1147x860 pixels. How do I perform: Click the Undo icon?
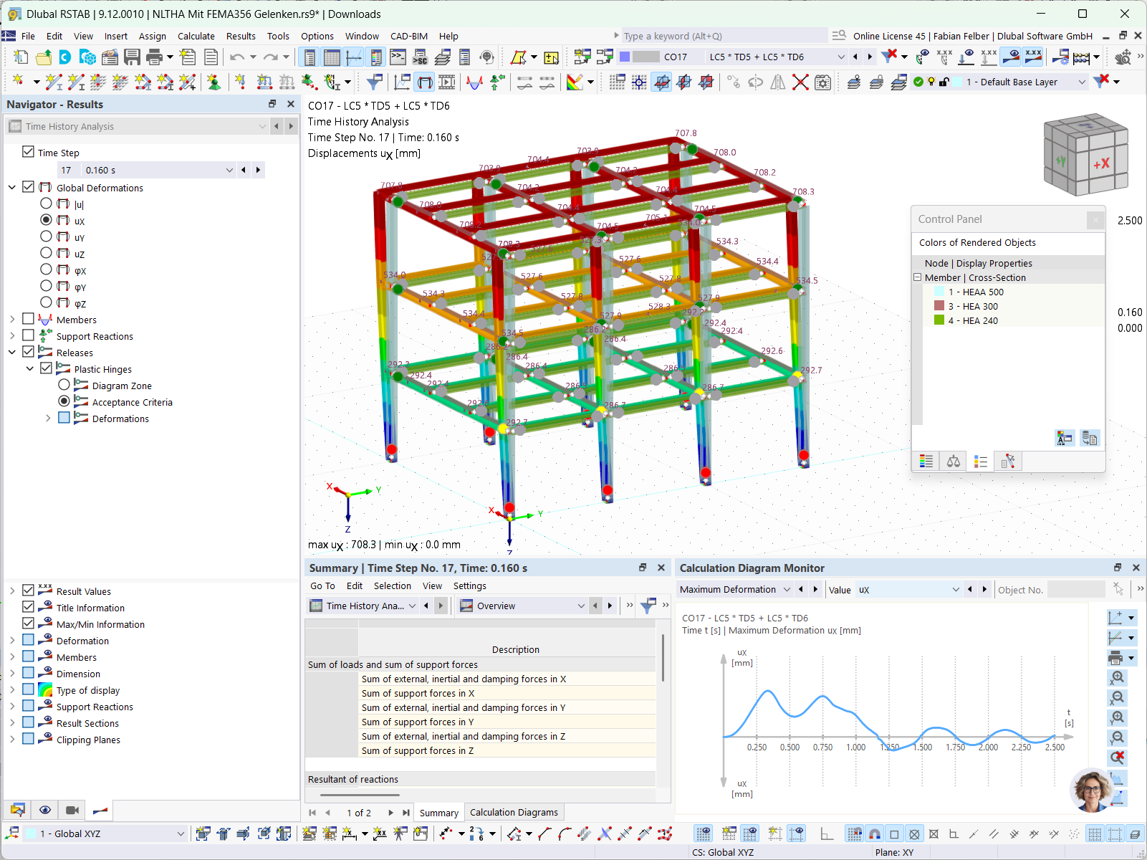pyautogui.click(x=236, y=57)
